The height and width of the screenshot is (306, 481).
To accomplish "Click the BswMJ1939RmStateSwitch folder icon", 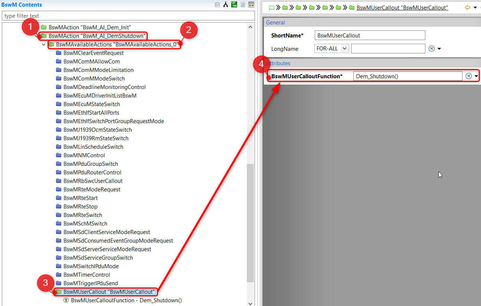I will point(59,138).
